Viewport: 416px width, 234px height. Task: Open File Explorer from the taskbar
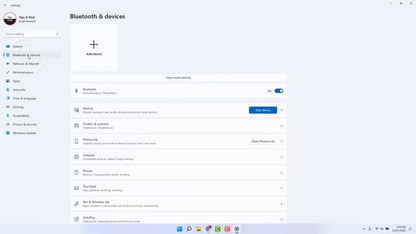click(x=198, y=229)
